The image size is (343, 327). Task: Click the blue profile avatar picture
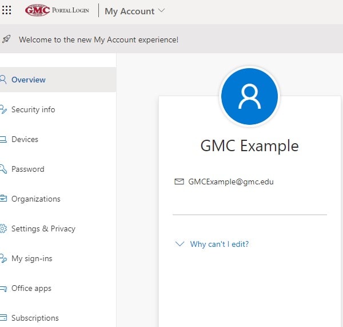coord(249,97)
